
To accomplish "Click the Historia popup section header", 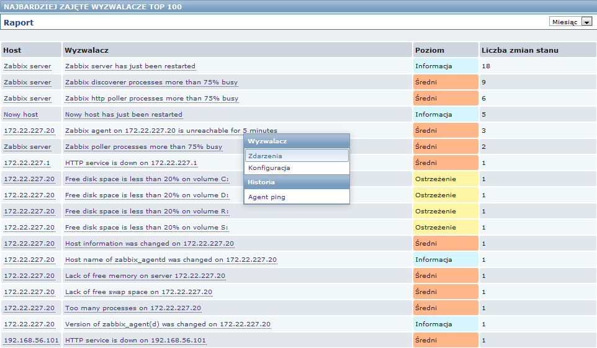I will click(x=297, y=182).
